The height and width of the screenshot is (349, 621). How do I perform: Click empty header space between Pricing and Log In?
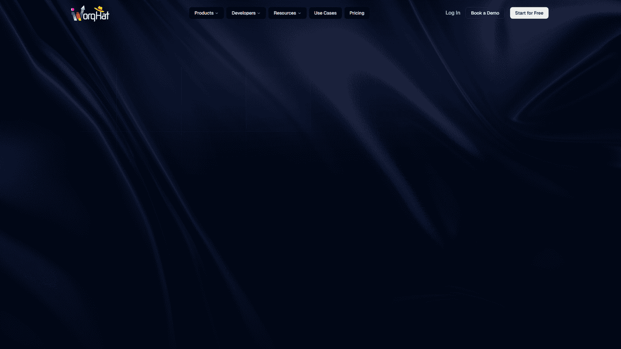click(x=408, y=13)
